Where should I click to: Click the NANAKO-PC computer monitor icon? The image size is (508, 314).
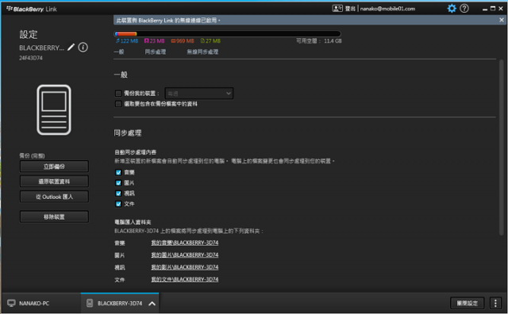coord(11,304)
